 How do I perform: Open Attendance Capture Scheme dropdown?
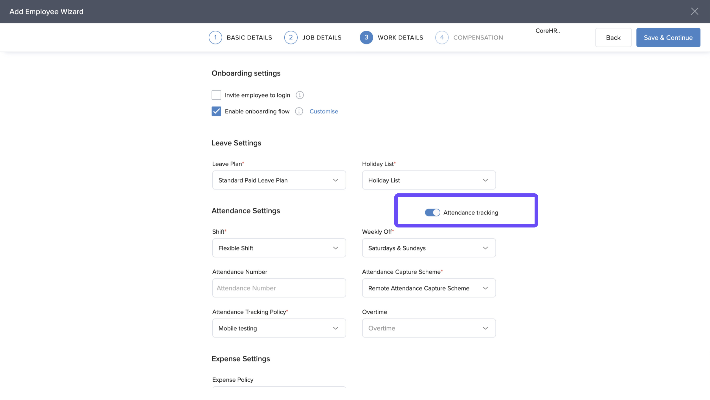(429, 288)
